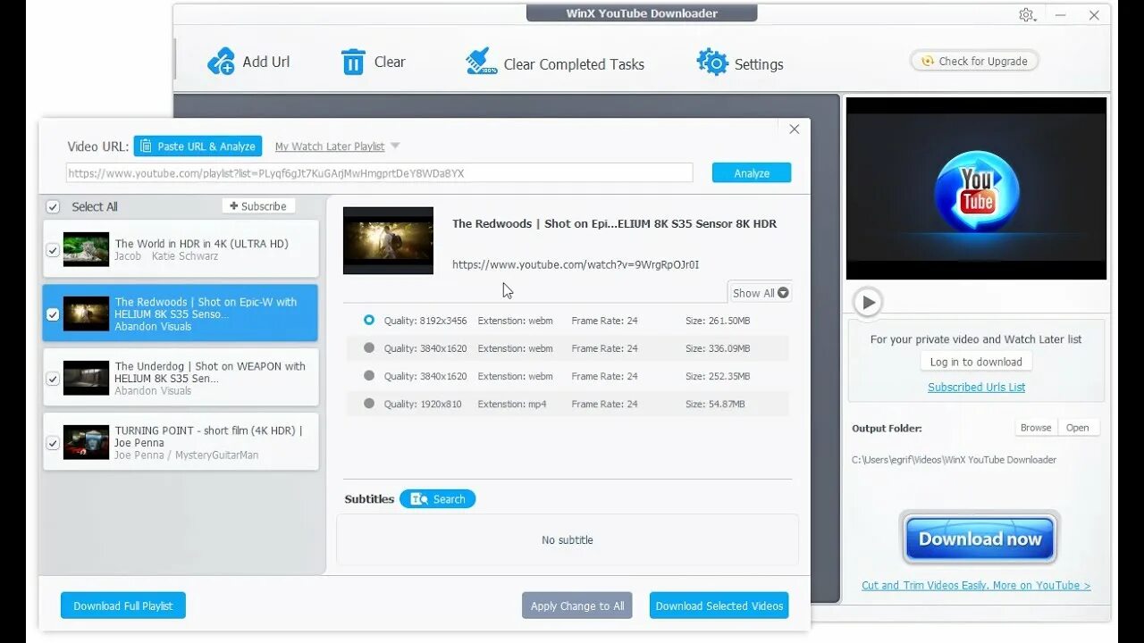Click the title bar gear options icon
1144x643 pixels.
coord(1026,14)
